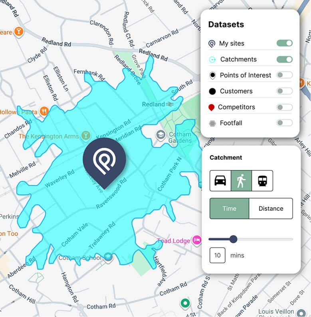Click the Catchment panel heading
Viewport: 311px width, 317px height.
(226, 157)
